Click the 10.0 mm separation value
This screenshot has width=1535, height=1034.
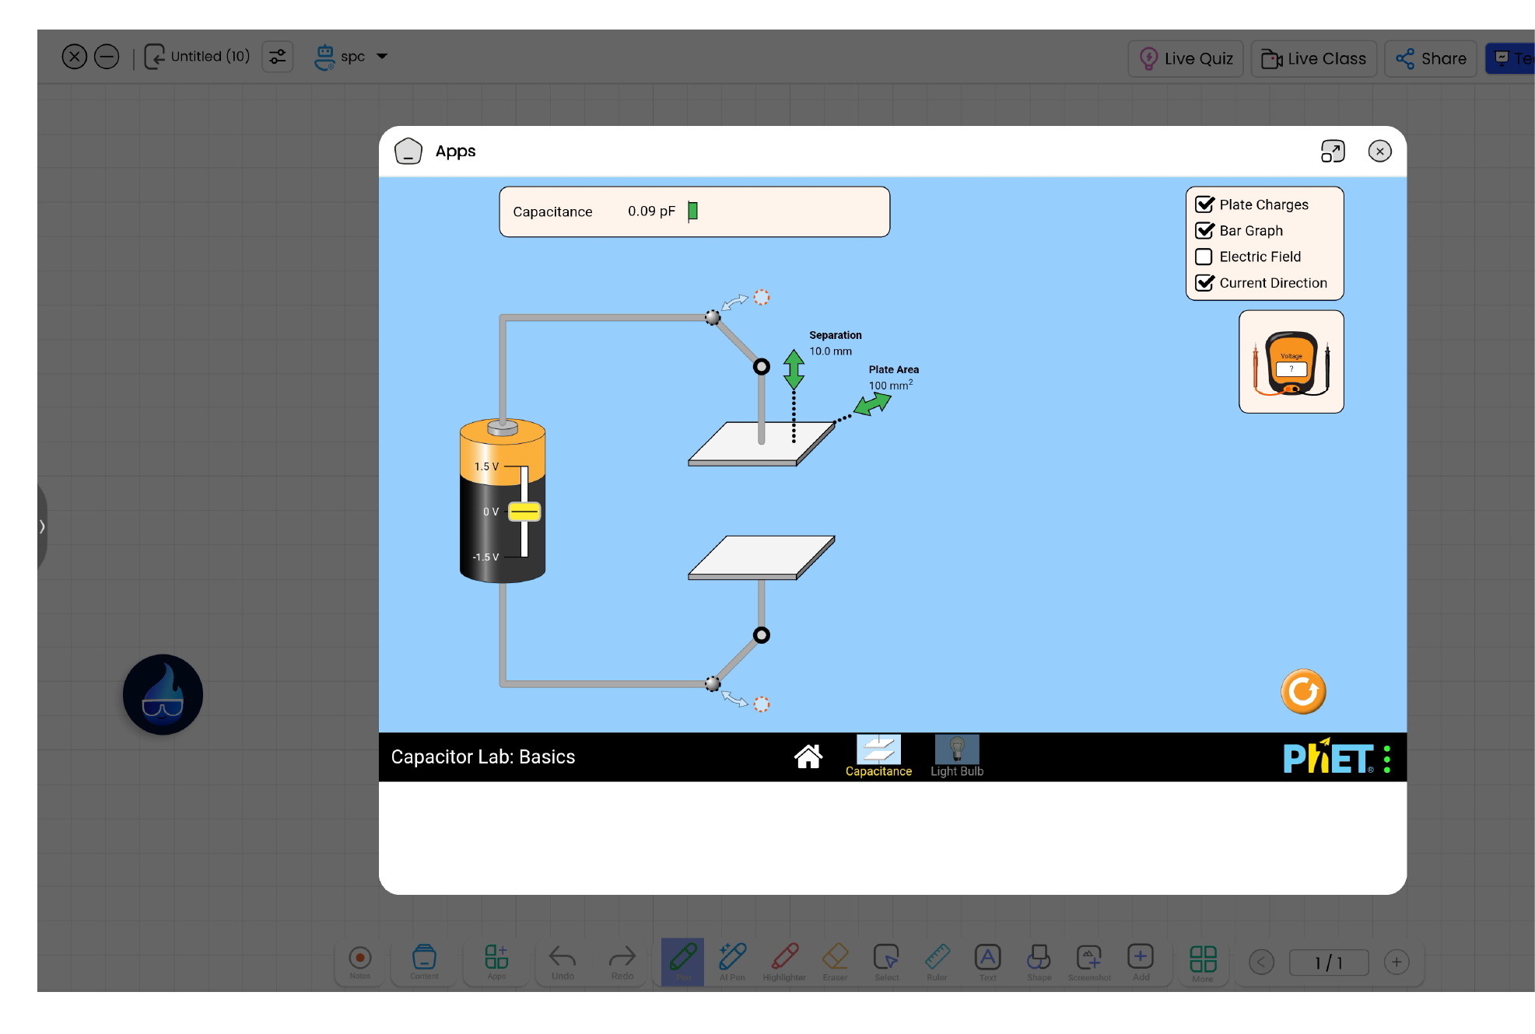tap(830, 351)
